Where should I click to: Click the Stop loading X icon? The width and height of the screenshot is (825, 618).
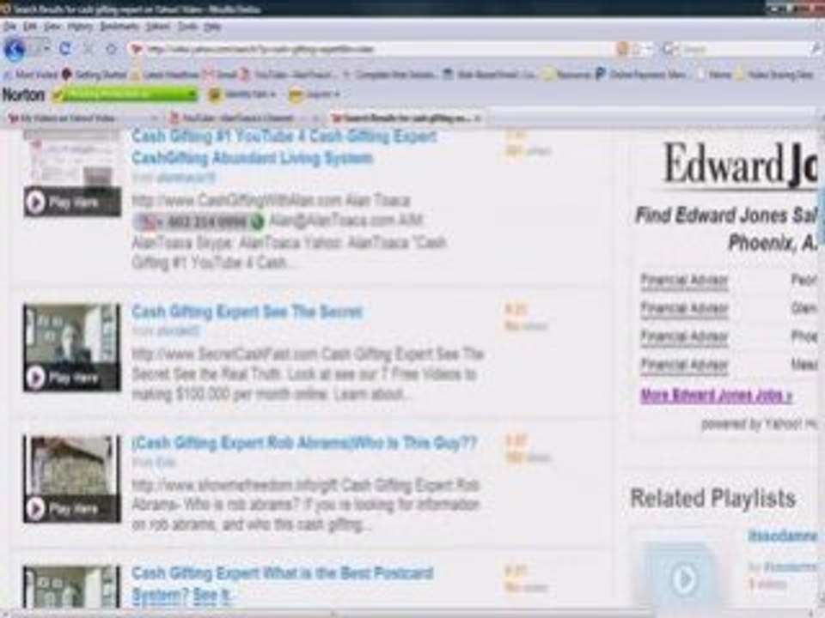coord(88,50)
